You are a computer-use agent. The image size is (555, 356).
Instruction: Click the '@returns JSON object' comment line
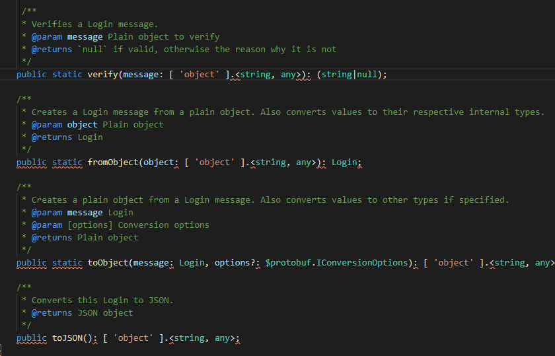[83, 313]
